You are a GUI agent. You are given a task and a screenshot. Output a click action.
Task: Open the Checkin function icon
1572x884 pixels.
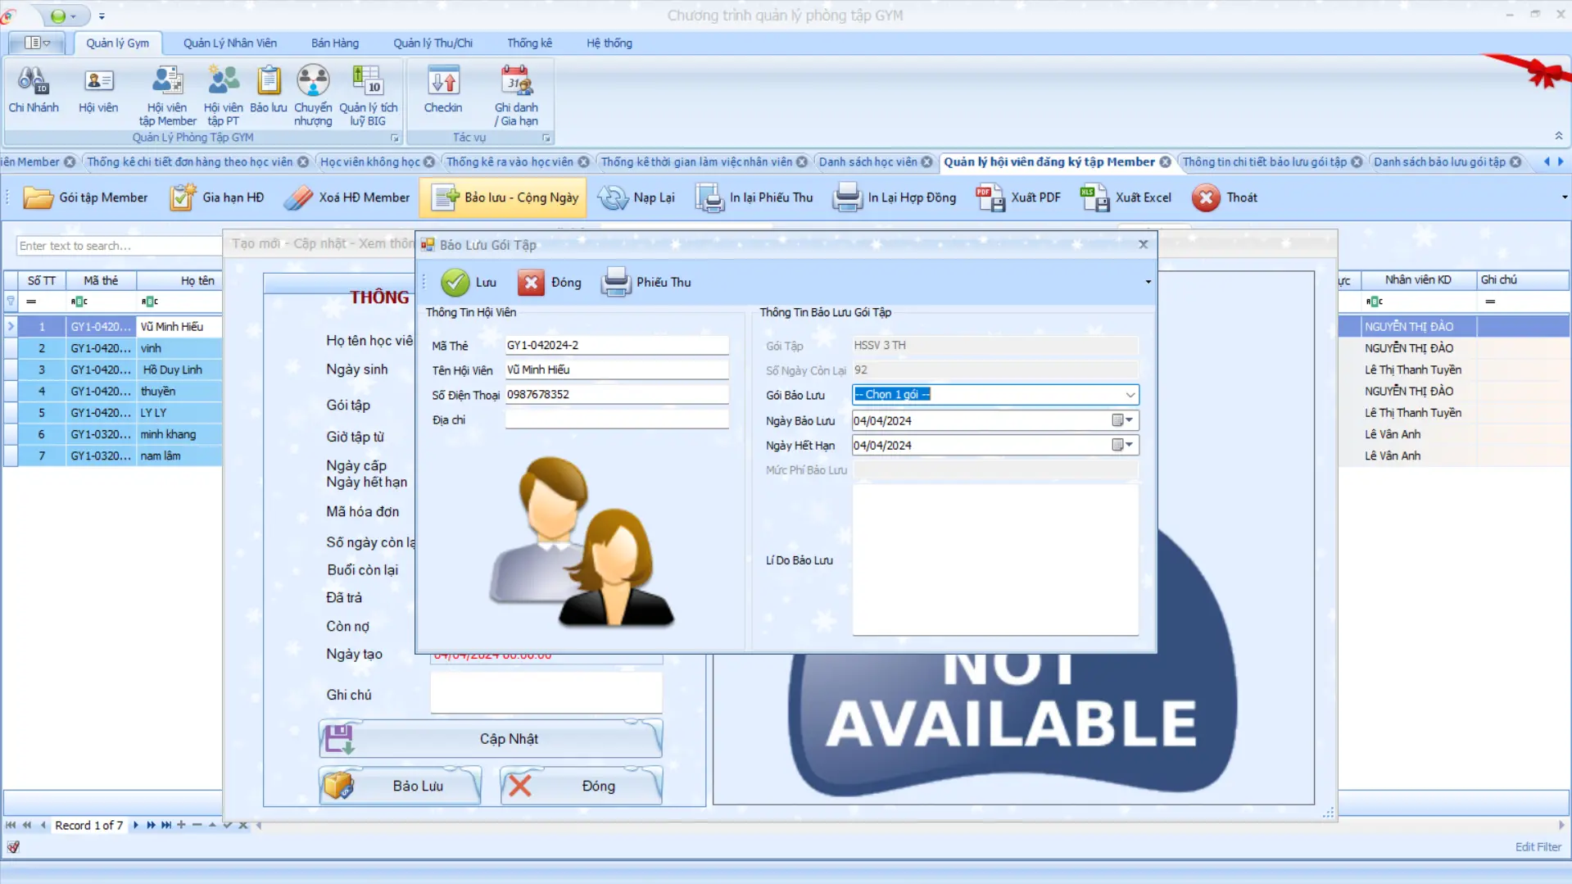(443, 82)
